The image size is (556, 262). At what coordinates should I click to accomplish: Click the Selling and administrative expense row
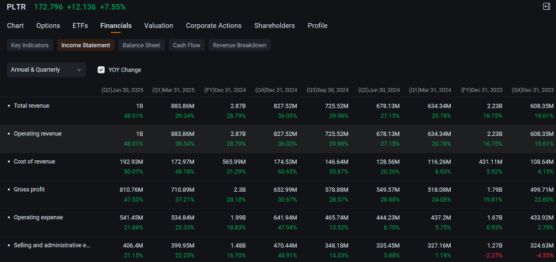click(x=278, y=250)
